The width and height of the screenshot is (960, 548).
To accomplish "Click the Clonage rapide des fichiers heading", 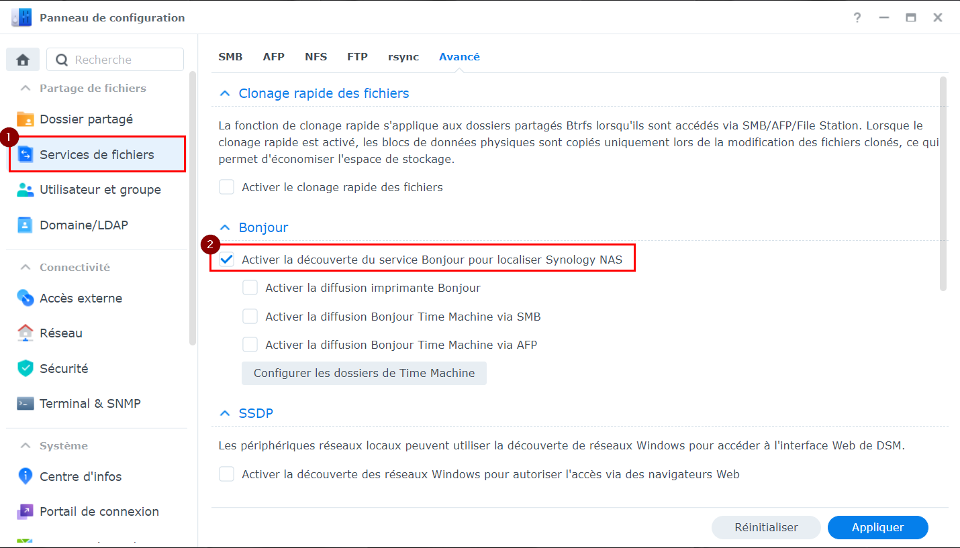I will click(324, 93).
